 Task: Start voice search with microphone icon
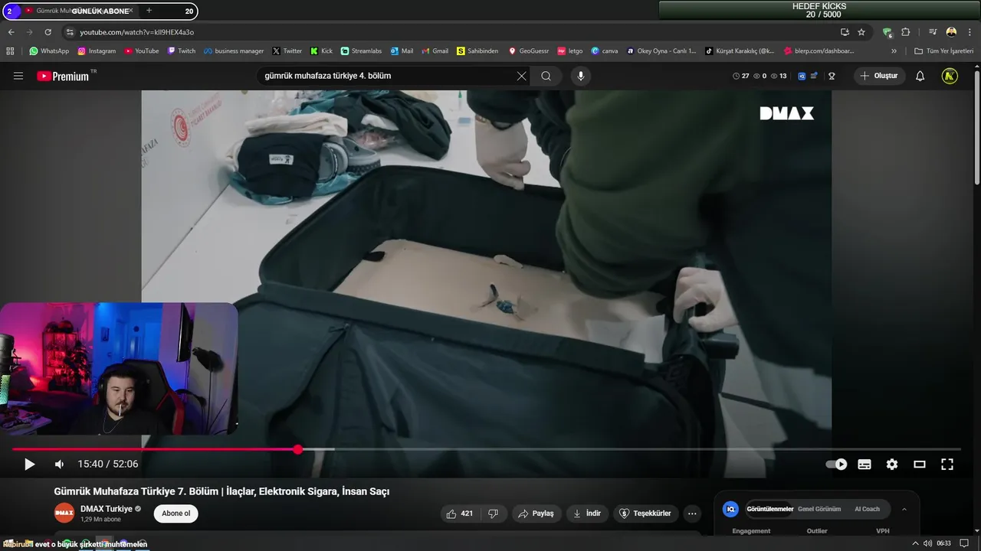(580, 76)
